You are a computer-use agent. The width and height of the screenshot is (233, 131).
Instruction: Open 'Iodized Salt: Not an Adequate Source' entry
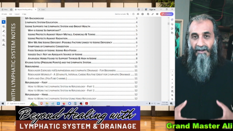point(83,55)
